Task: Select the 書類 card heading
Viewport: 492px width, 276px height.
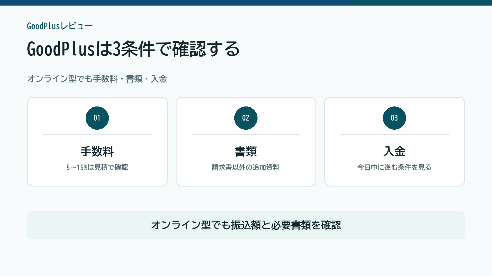Action: [246, 152]
